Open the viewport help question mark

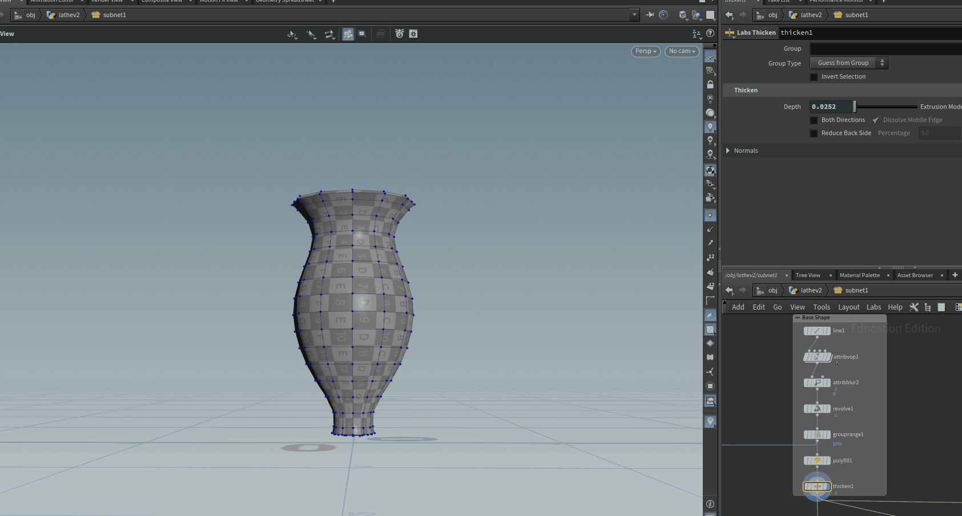click(x=710, y=34)
